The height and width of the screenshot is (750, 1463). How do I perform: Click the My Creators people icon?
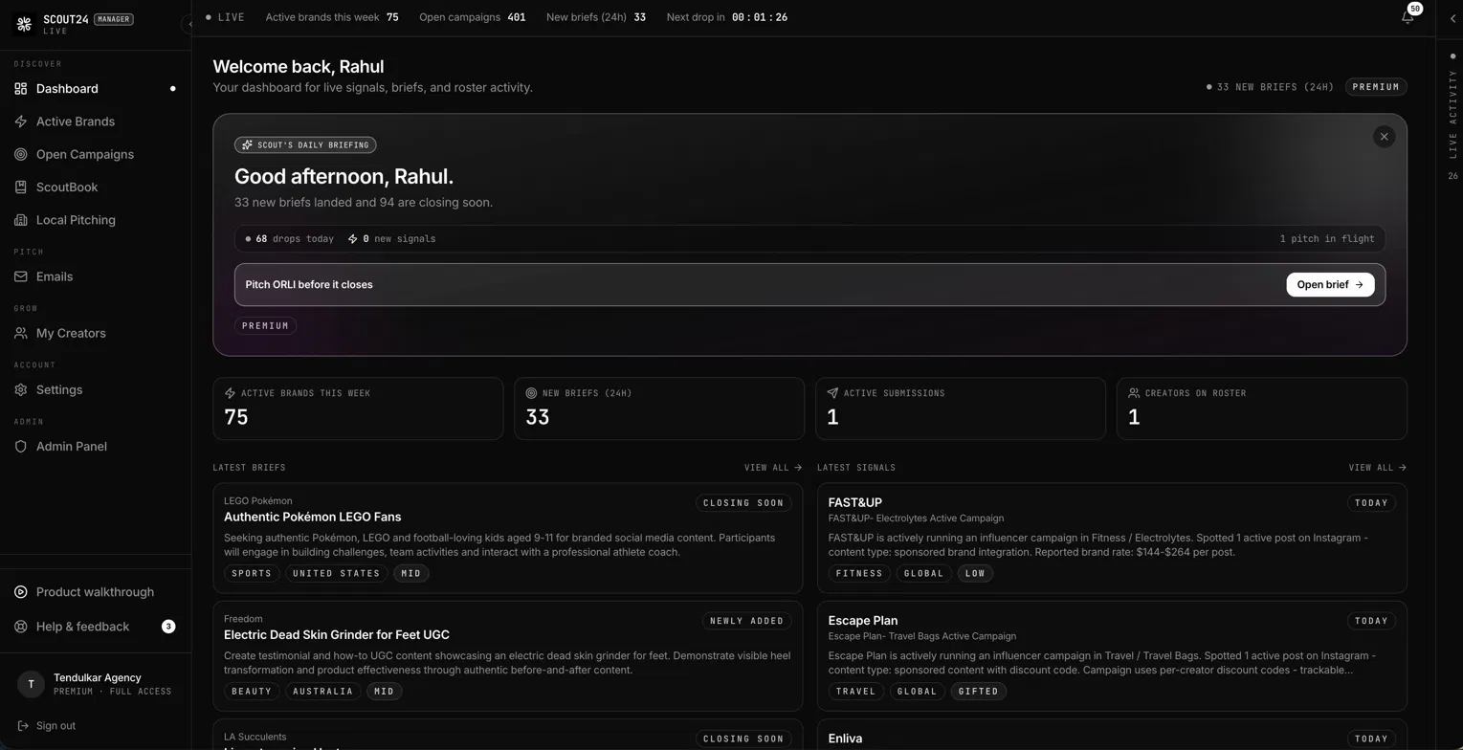[x=20, y=333]
